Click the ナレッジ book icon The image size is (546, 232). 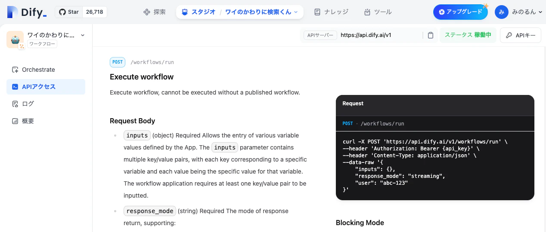(317, 12)
